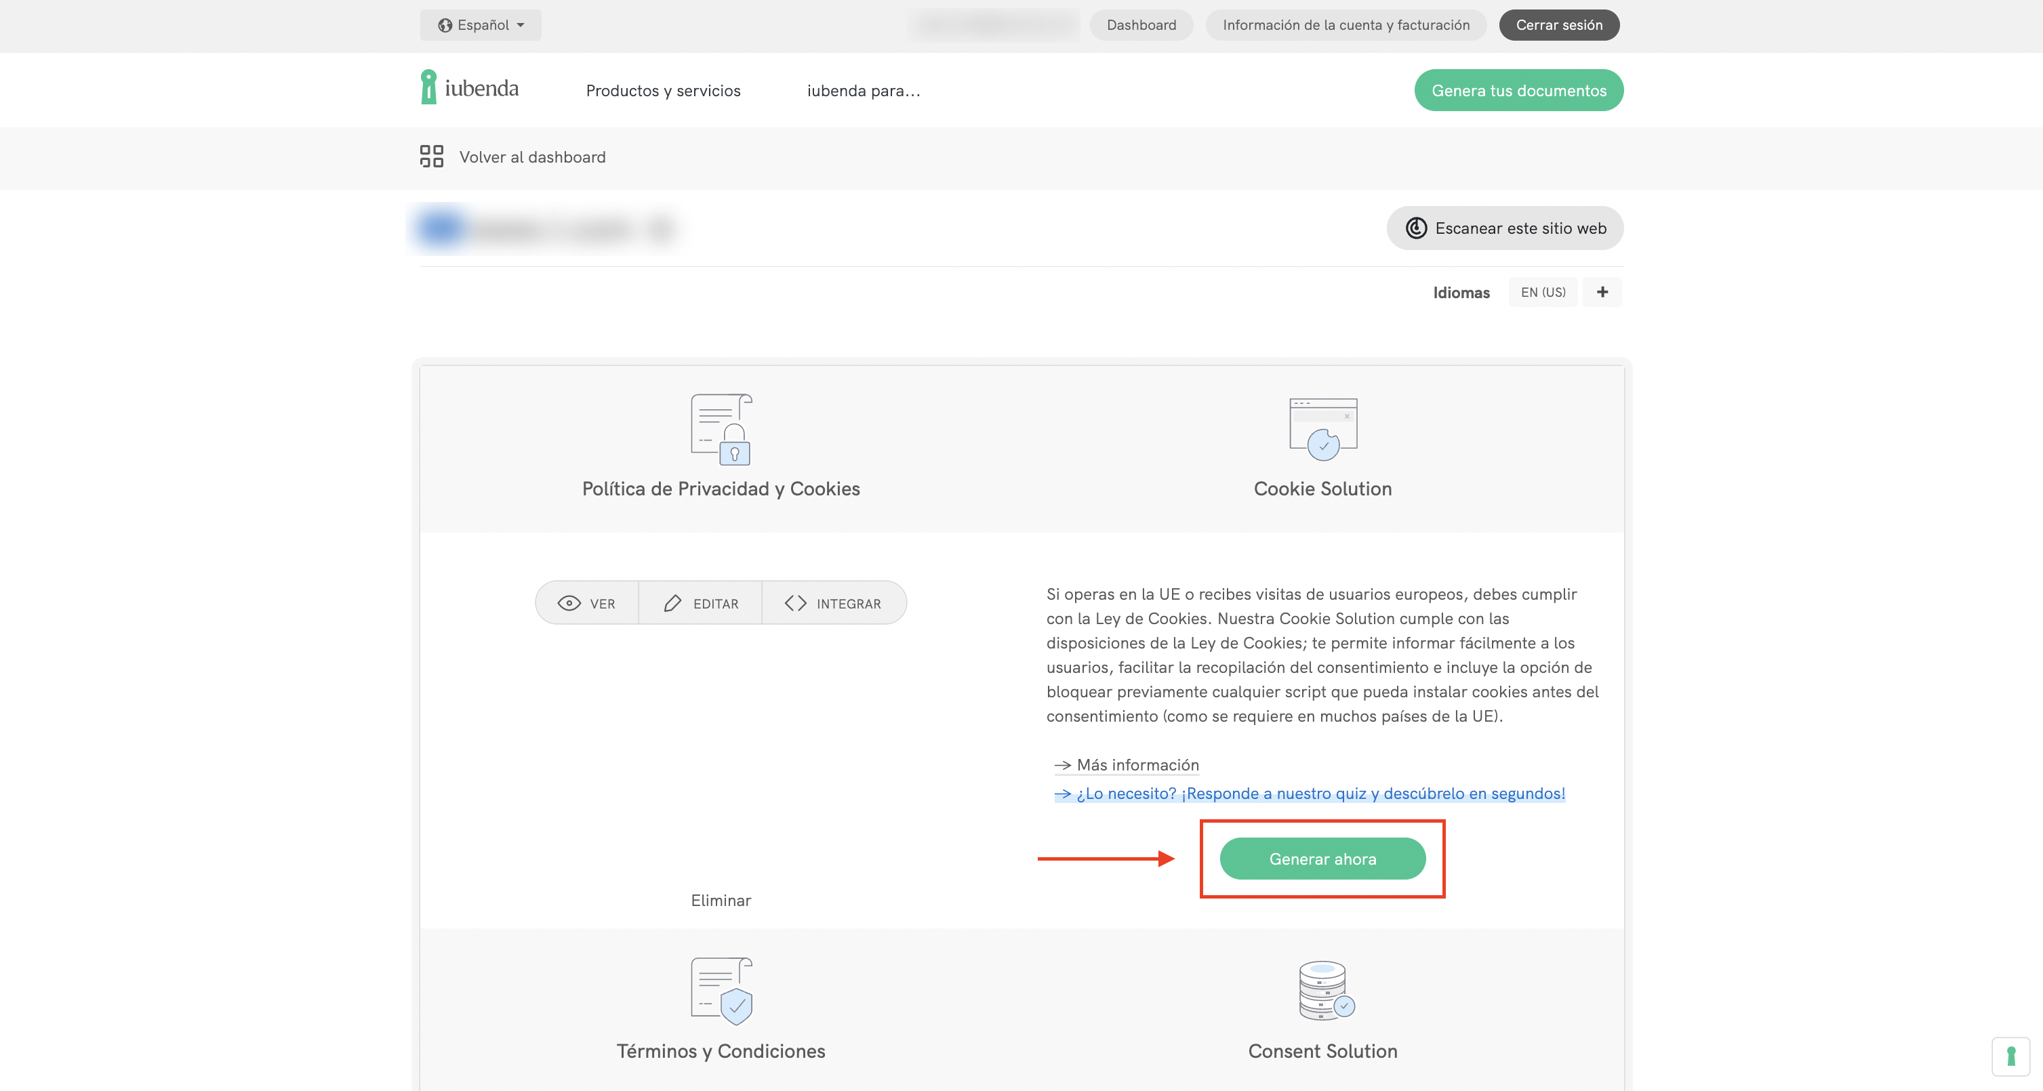Click the plus icon to add language

coord(1602,292)
